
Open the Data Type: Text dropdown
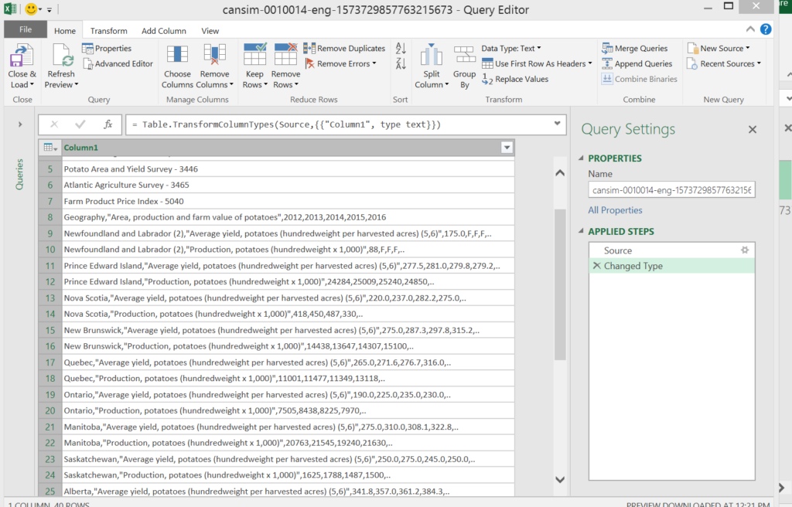click(x=511, y=48)
